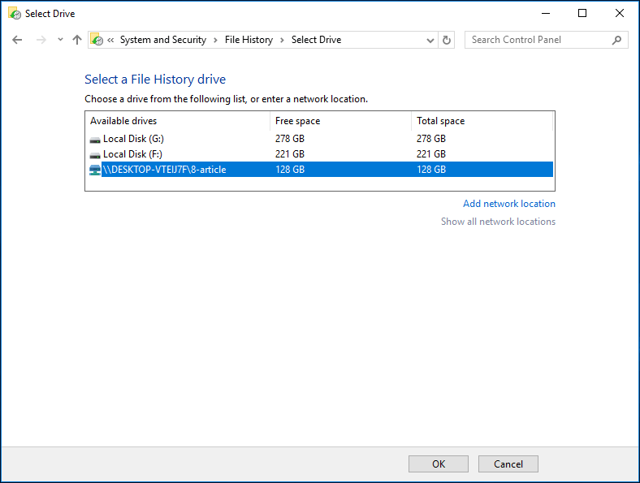Click 128 GB free space cell
Screen dimensions: 640x483
coord(290,170)
